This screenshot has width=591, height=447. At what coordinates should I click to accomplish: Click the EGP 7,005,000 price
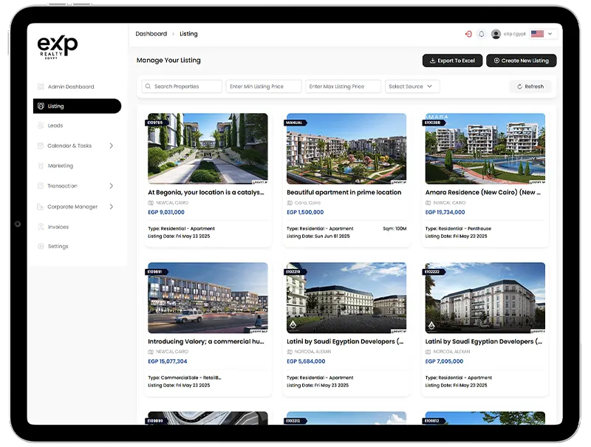(444, 361)
